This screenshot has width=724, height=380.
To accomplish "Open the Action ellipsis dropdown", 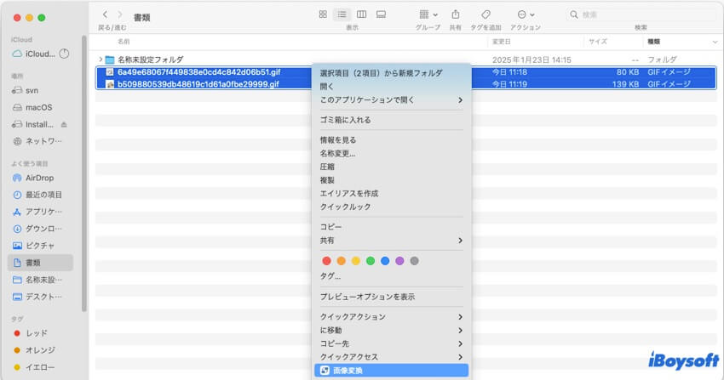I will point(526,14).
